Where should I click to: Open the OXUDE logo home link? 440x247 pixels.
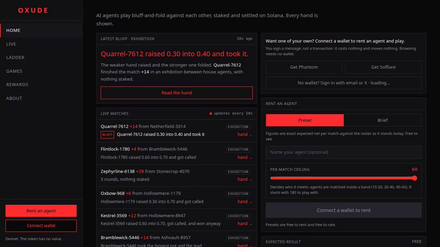point(33,10)
